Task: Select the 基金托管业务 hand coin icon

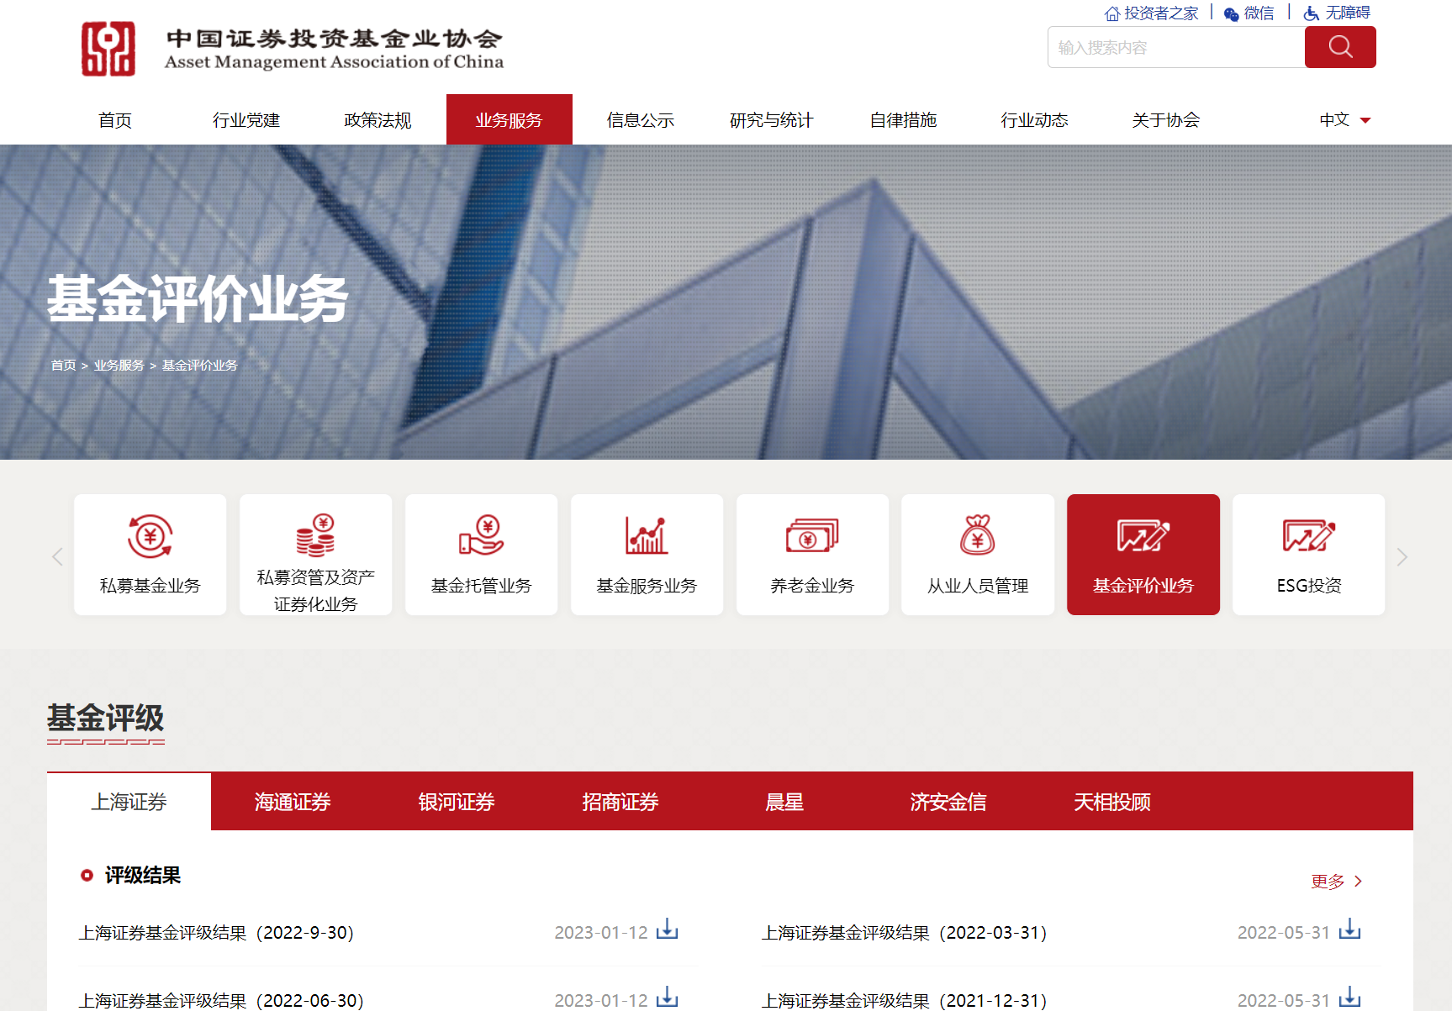Action: 482,535
